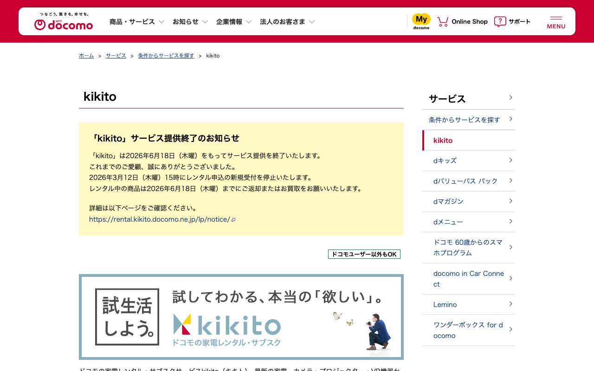Click the support question mark icon
The width and height of the screenshot is (594, 371).
point(500,21)
